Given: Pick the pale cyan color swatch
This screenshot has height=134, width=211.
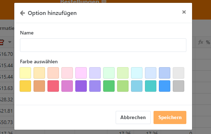Looking at the screenshot, I should pos(137,73).
